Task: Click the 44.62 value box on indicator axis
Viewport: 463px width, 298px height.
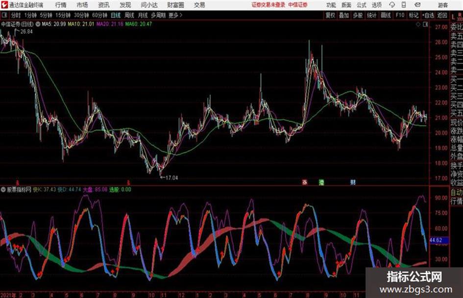Action: pos(439,240)
